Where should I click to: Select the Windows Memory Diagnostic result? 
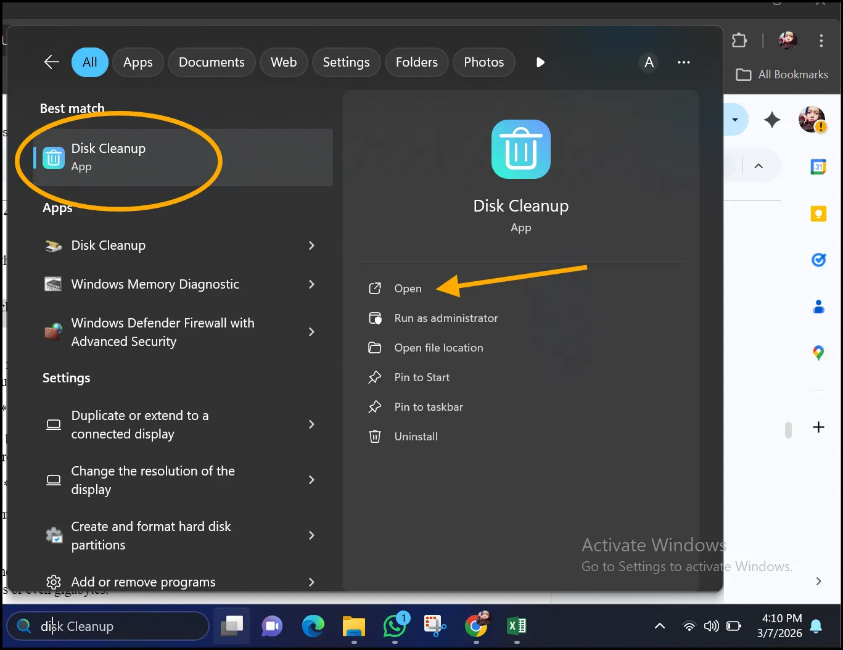(155, 284)
